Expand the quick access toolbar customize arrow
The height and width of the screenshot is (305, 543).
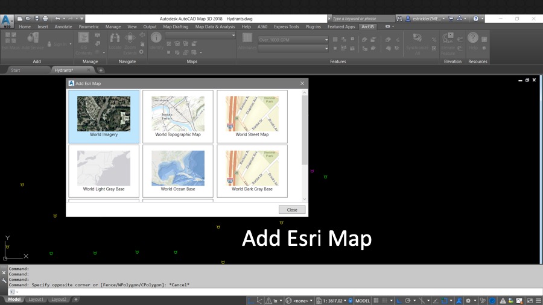click(x=82, y=19)
